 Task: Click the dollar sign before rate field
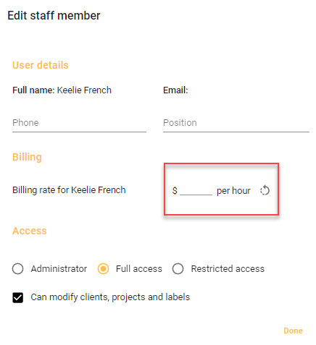(x=175, y=190)
